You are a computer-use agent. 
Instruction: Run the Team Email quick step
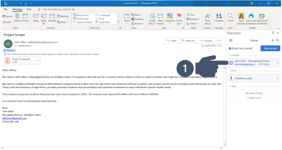[x=81, y=19]
